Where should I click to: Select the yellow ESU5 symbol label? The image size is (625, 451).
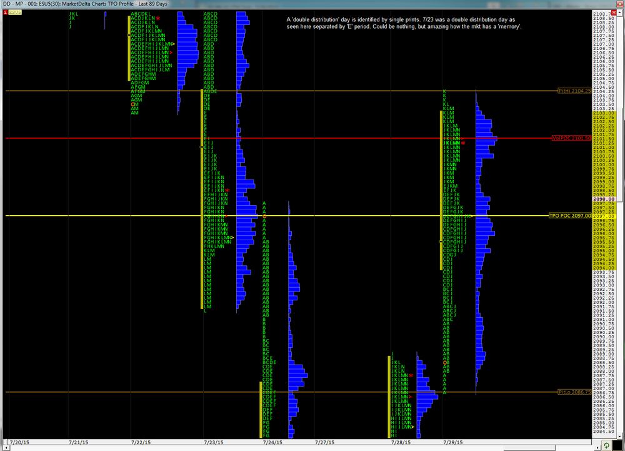[15, 13]
